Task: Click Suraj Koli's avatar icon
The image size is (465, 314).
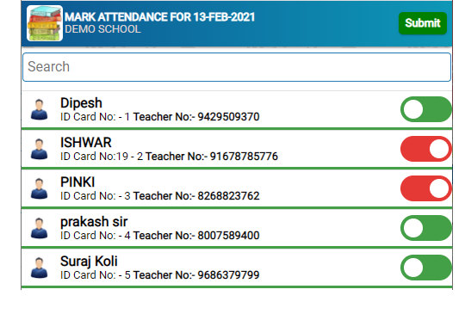Action: [39, 268]
